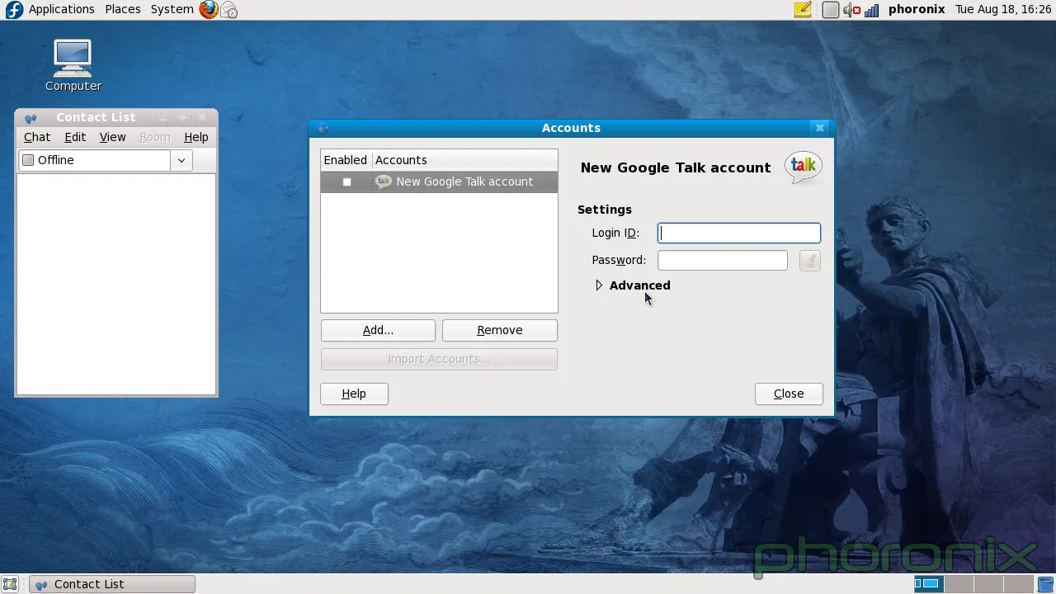This screenshot has width=1056, height=594.
Task: Click the Accounts column header
Action: pos(464,160)
